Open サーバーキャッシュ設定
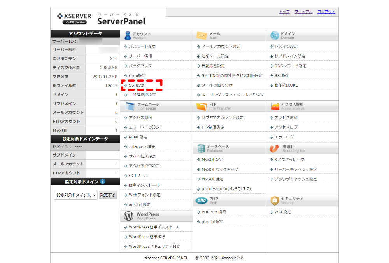Image resolution: width=389 pixels, height=263 pixels. [x=296, y=169]
